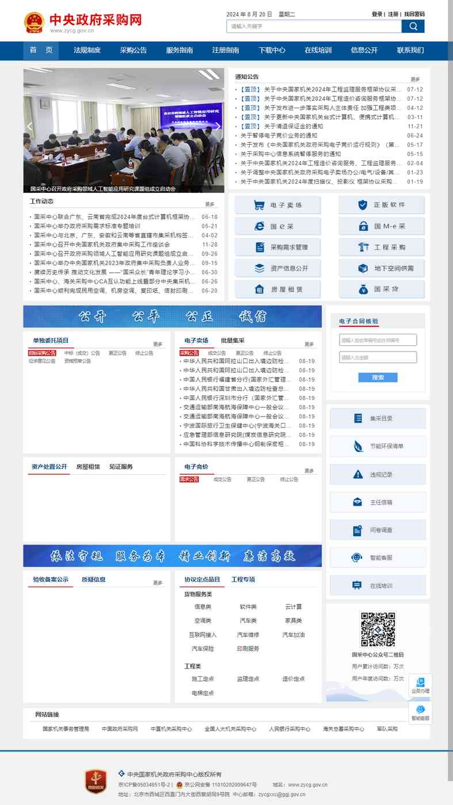Image resolution: width=453 pixels, height=805 pixels.
Task: Switch to the 见证服务 tab
Action: tap(121, 467)
